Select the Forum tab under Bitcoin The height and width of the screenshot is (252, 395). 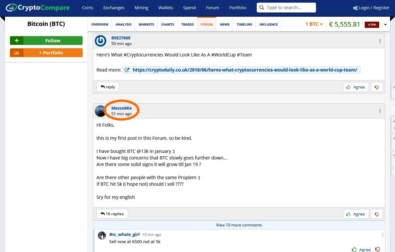207,24
